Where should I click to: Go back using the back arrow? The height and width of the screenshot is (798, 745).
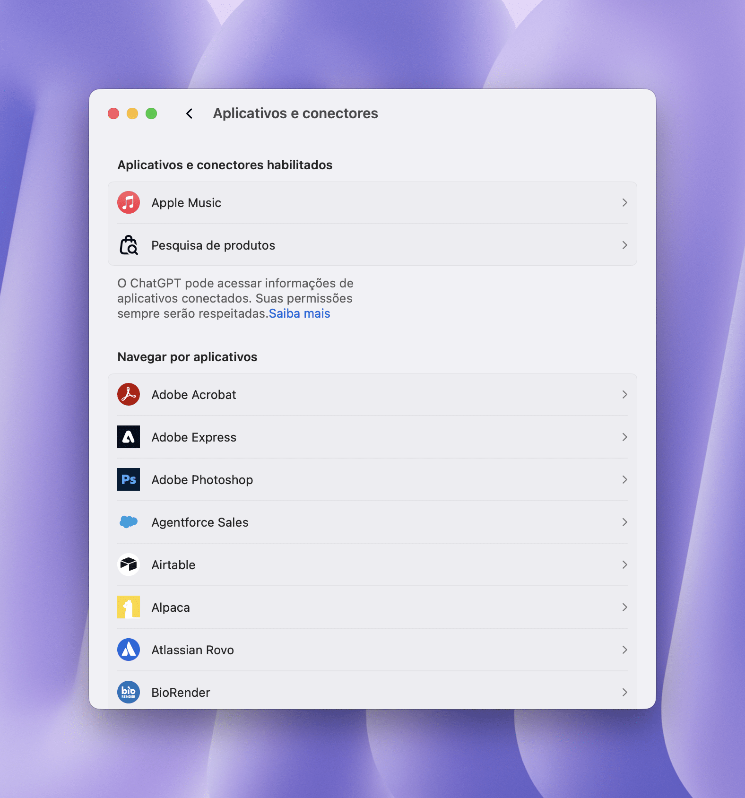pyautogui.click(x=190, y=113)
